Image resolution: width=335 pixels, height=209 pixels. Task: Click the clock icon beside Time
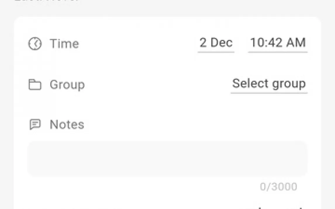click(x=35, y=44)
